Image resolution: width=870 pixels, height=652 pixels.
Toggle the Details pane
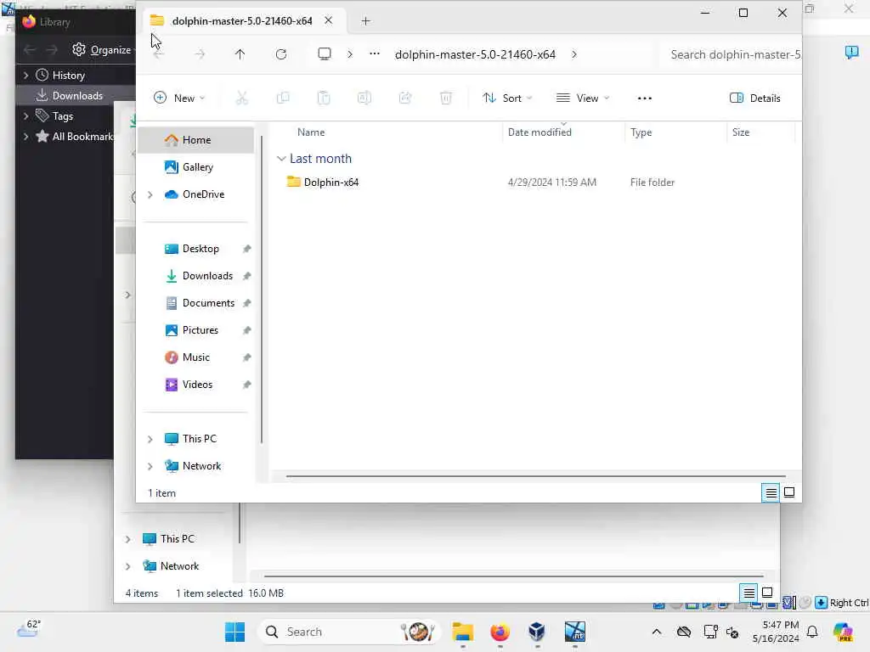(x=754, y=98)
